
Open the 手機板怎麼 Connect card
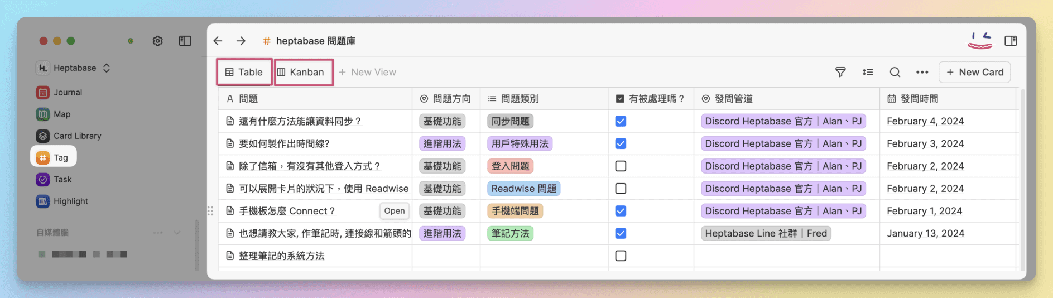pyautogui.click(x=395, y=211)
